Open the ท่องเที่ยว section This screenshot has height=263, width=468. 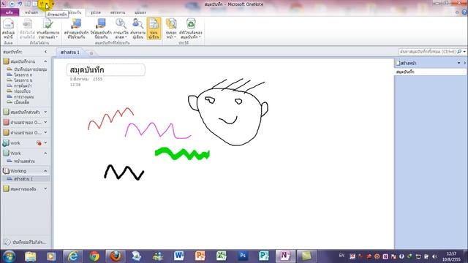[x=19, y=91]
